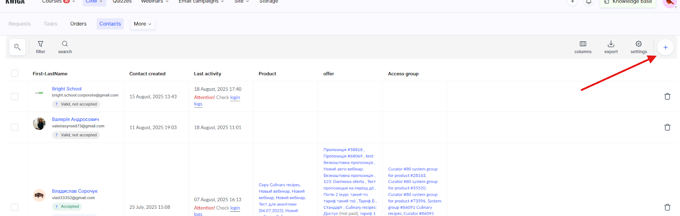This screenshot has height=216, width=680.
Task: Check the Bright School row checkbox
Action: click(15, 97)
